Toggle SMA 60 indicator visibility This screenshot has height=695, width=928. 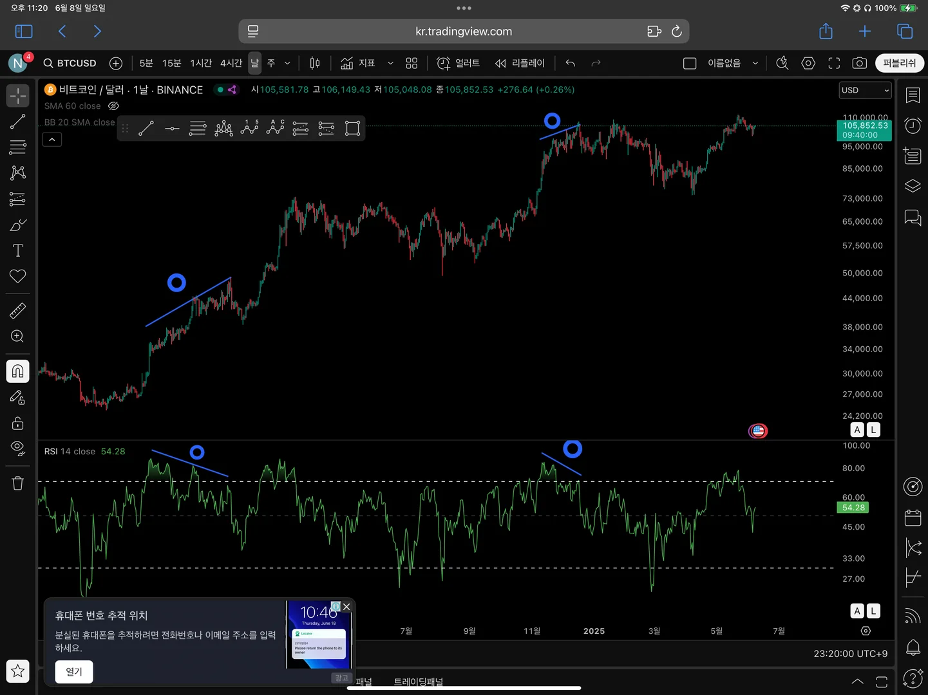(x=114, y=106)
